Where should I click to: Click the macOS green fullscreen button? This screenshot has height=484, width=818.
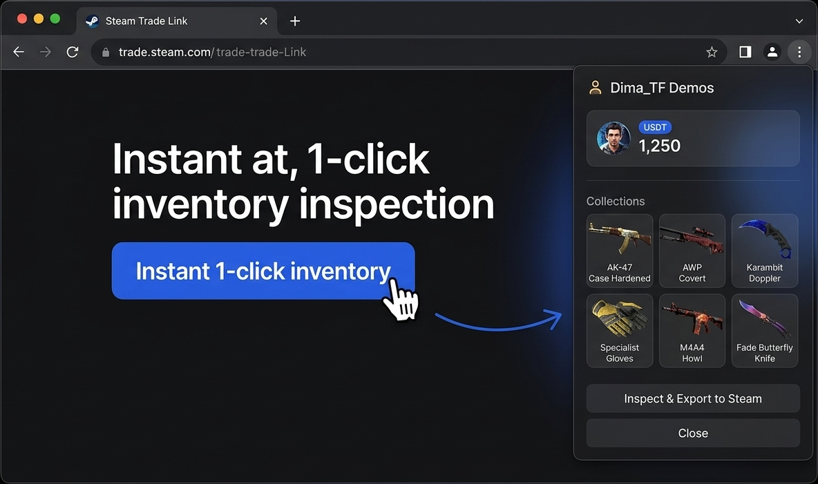pos(55,19)
